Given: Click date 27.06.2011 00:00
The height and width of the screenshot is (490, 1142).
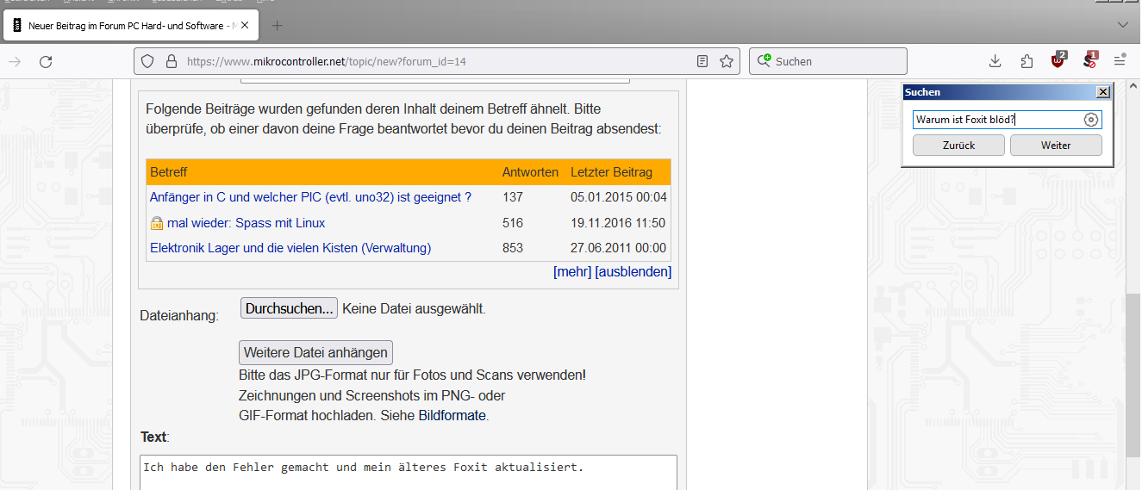Looking at the screenshot, I should click(619, 248).
